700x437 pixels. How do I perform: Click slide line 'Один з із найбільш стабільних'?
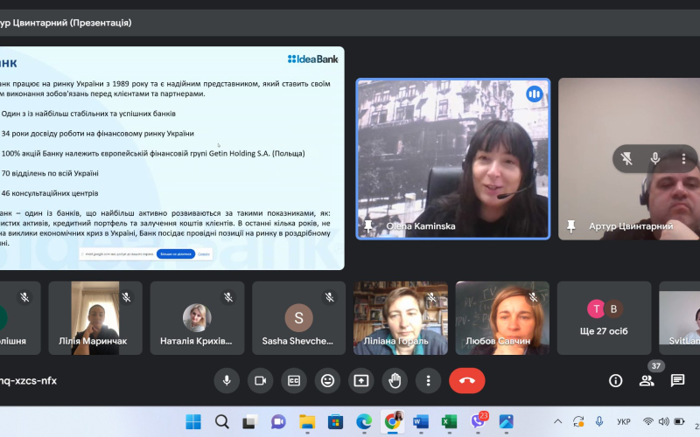(88, 114)
